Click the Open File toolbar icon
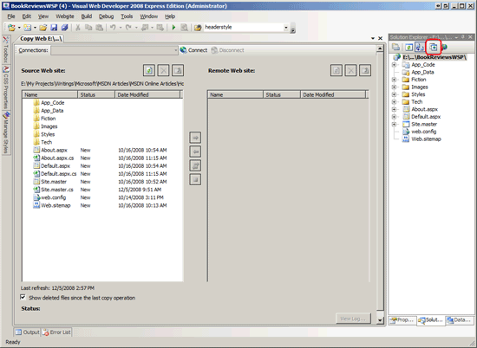Screen dimensions: 477x348 click(x=42, y=28)
